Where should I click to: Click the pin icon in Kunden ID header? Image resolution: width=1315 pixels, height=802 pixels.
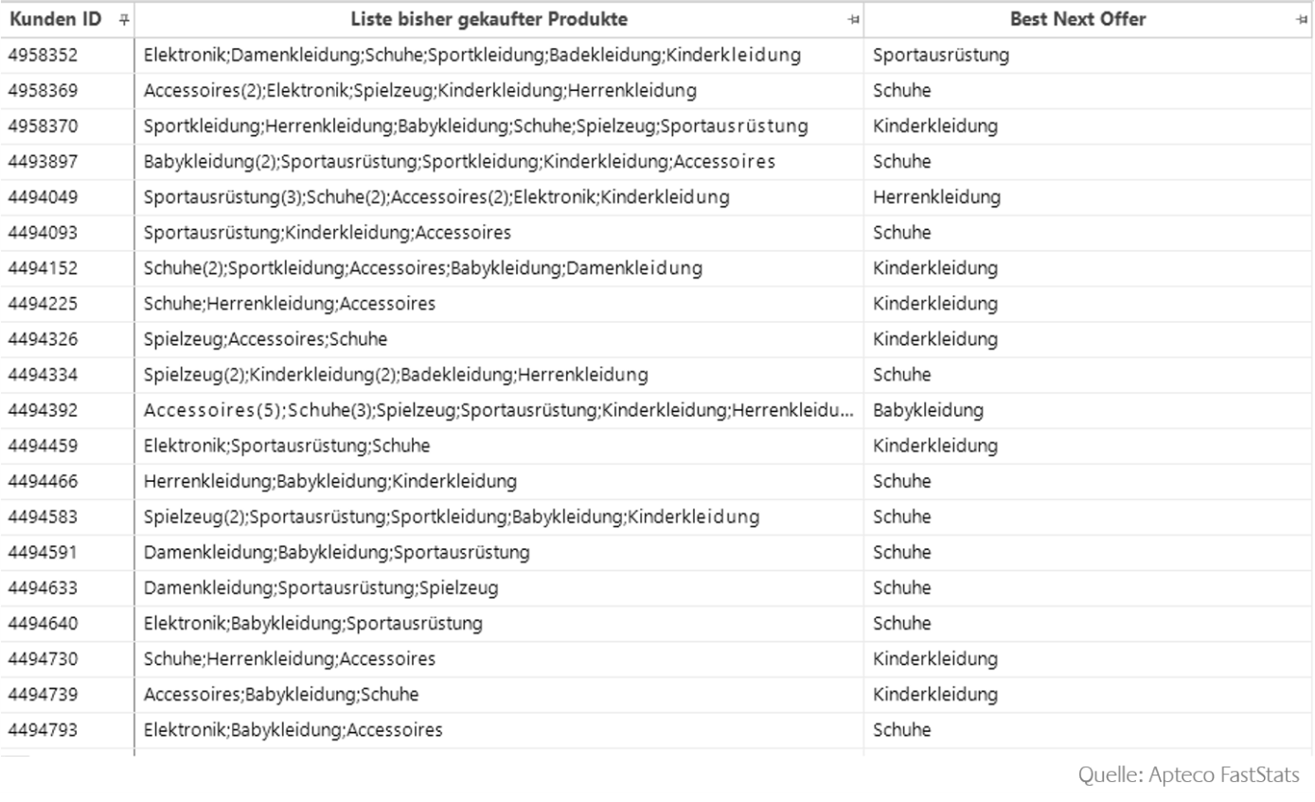click(x=125, y=20)
